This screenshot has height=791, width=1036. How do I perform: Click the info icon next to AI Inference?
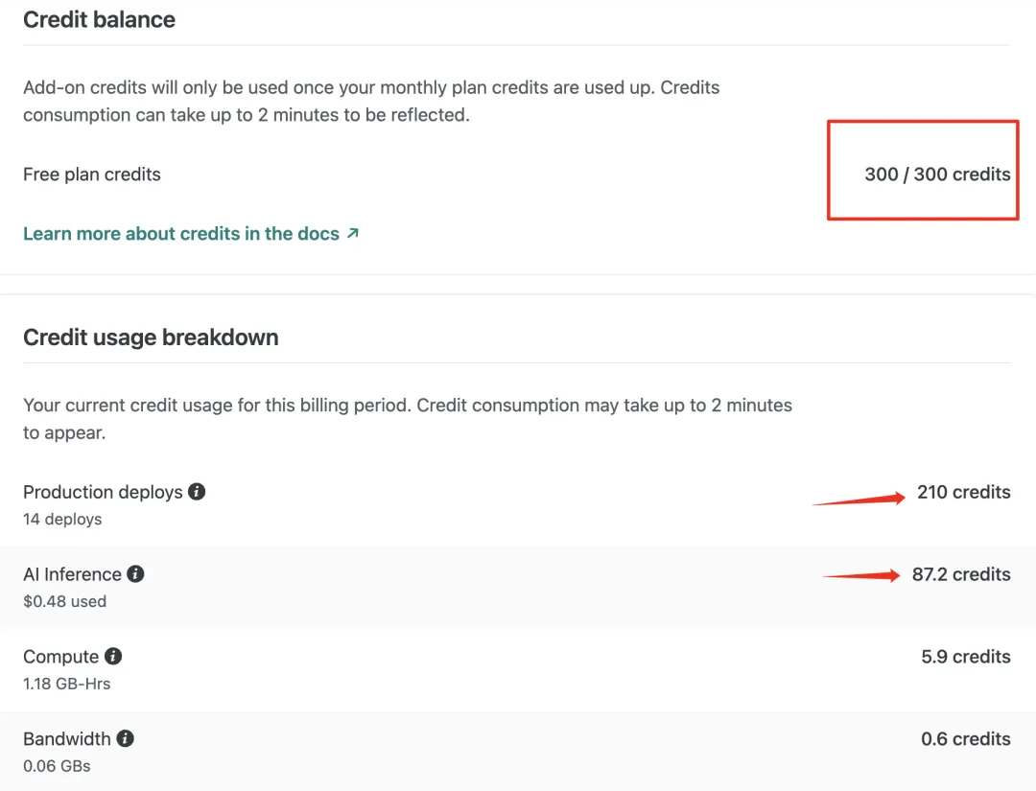(x=135, y=574)
